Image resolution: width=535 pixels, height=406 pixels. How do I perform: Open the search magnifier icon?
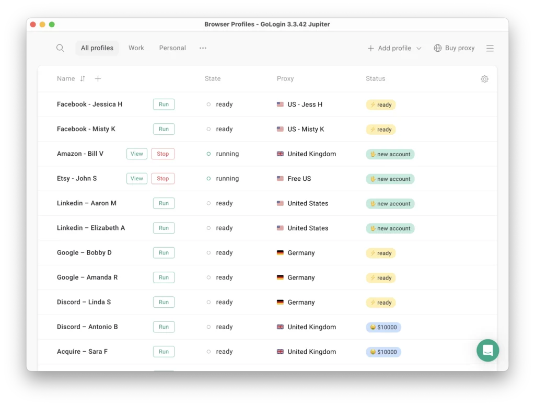60,48
